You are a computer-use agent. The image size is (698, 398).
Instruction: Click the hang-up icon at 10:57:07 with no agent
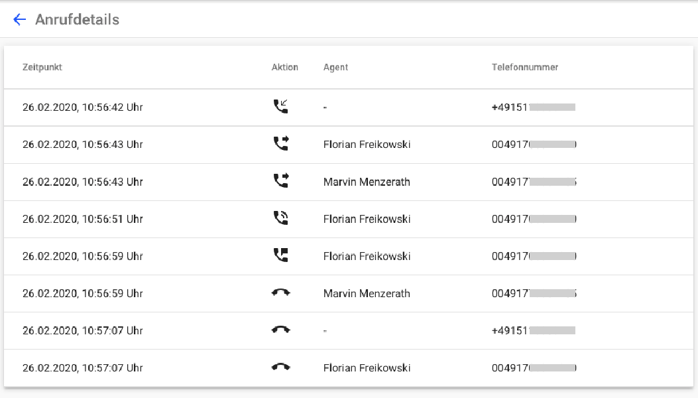[281, 329]
